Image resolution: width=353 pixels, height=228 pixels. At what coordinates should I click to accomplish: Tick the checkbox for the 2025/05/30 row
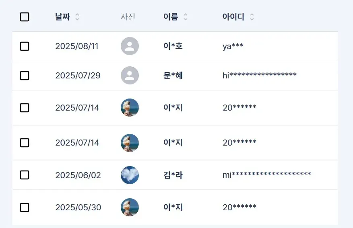point(25,207)
